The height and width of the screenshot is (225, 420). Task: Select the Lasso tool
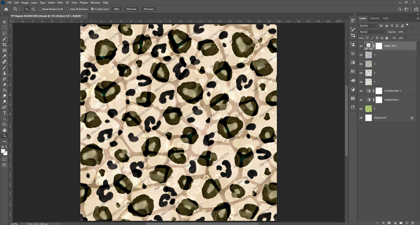pos(4,33)
